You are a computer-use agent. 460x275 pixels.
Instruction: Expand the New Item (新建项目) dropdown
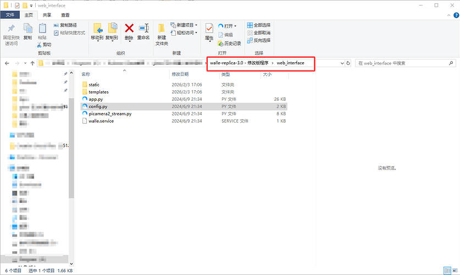[184, 25]
